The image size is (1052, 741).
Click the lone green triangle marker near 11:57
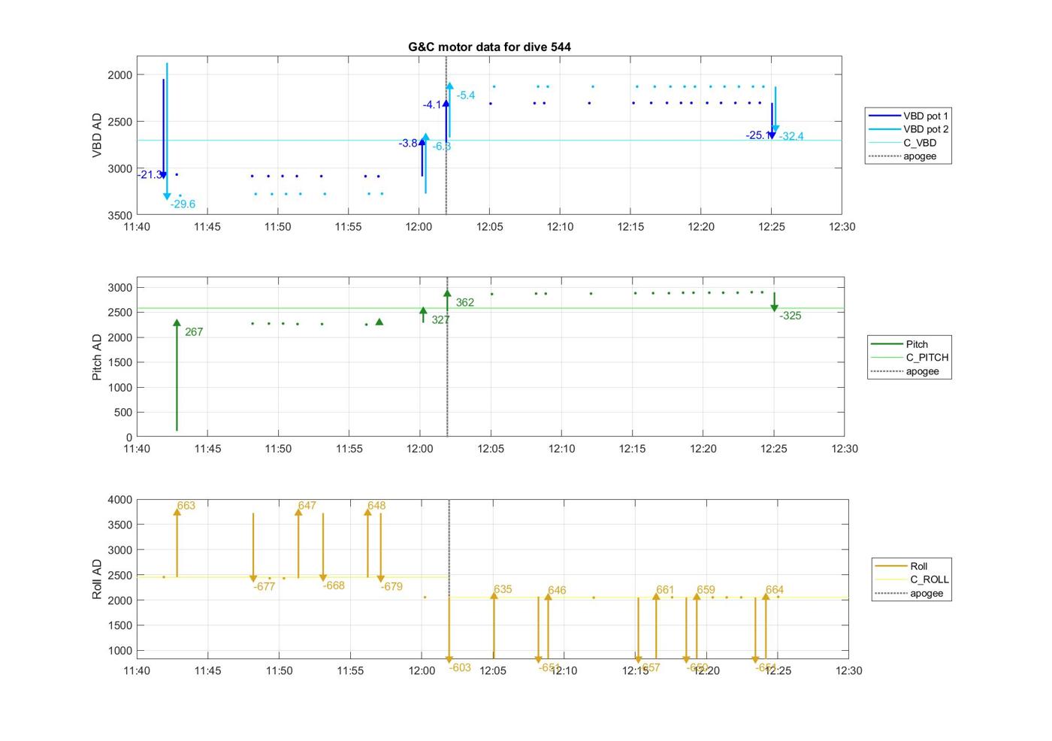[x=379, y=322]
